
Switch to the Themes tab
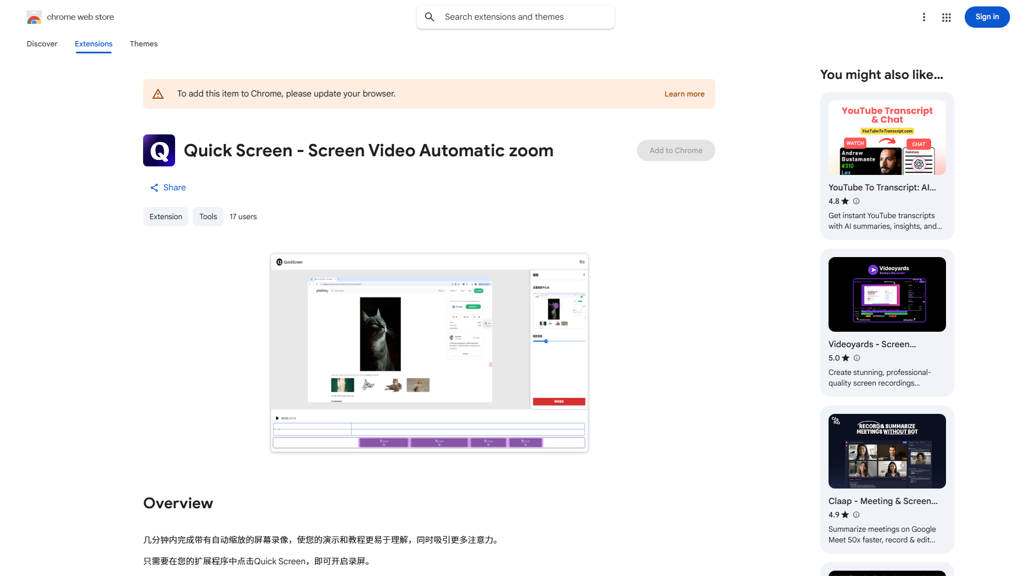point(143,44)
